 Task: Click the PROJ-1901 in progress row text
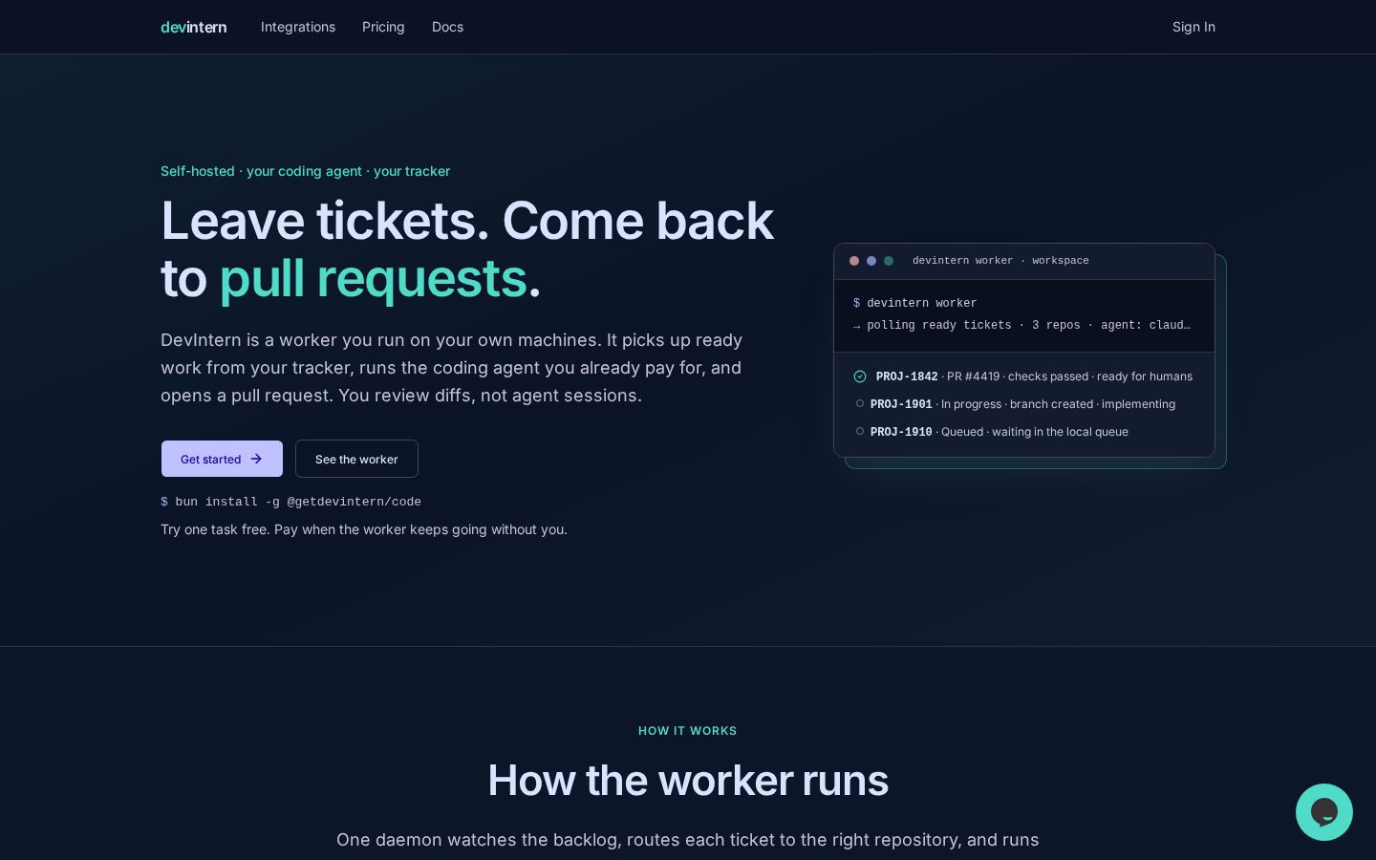point(1022,404)
